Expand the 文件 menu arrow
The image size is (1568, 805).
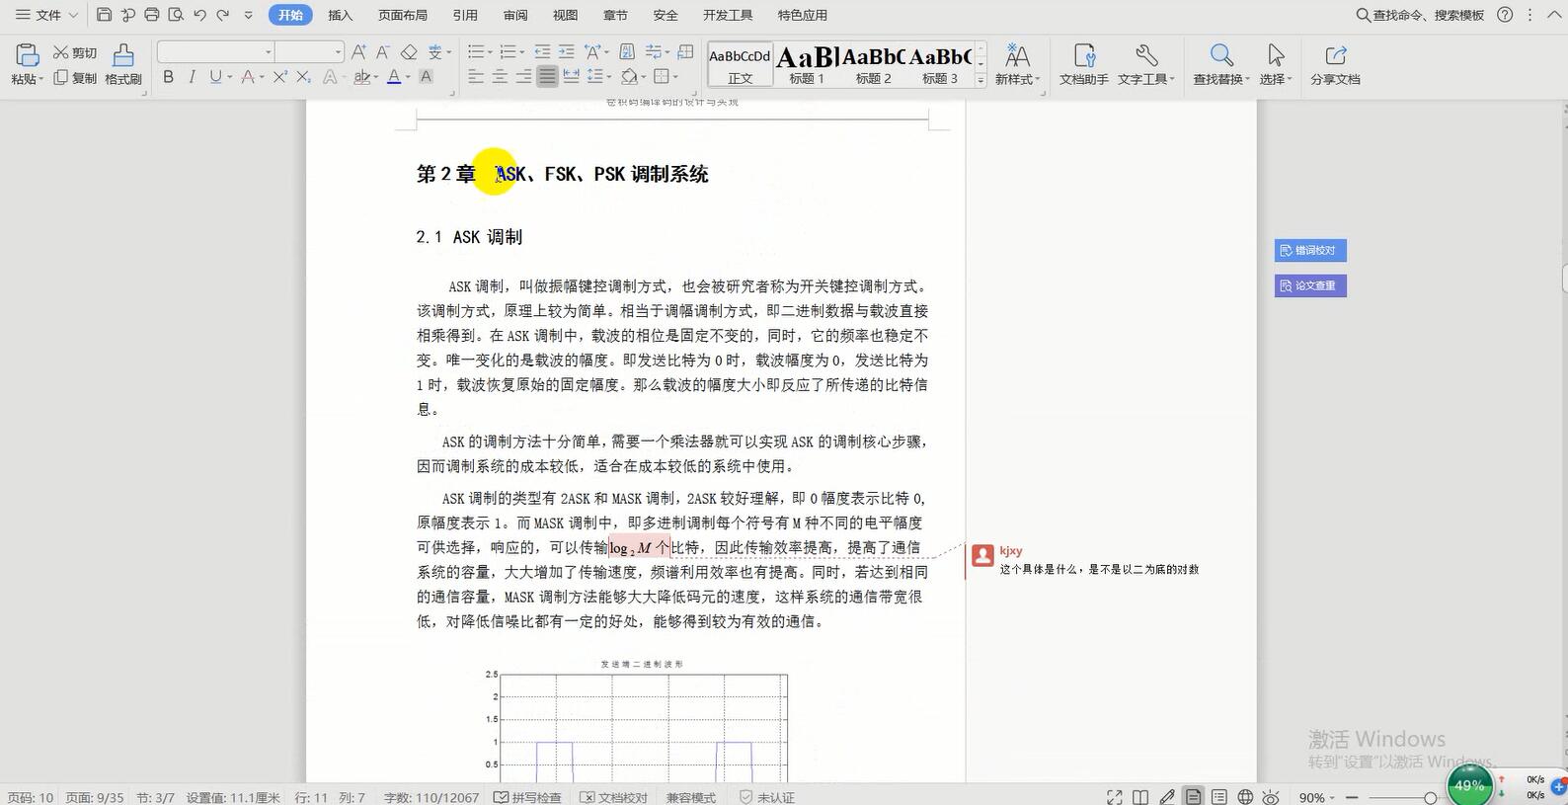(73, 15)
